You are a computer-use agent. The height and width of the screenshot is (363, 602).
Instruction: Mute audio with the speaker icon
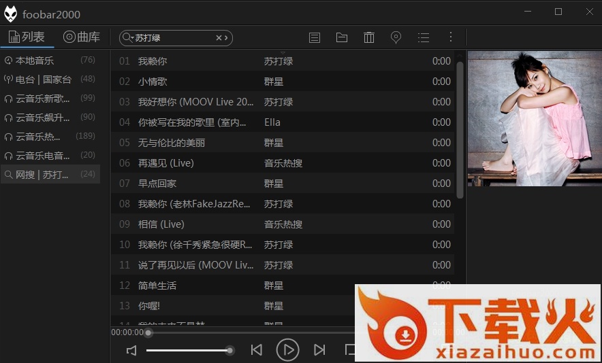pos(131,350)
